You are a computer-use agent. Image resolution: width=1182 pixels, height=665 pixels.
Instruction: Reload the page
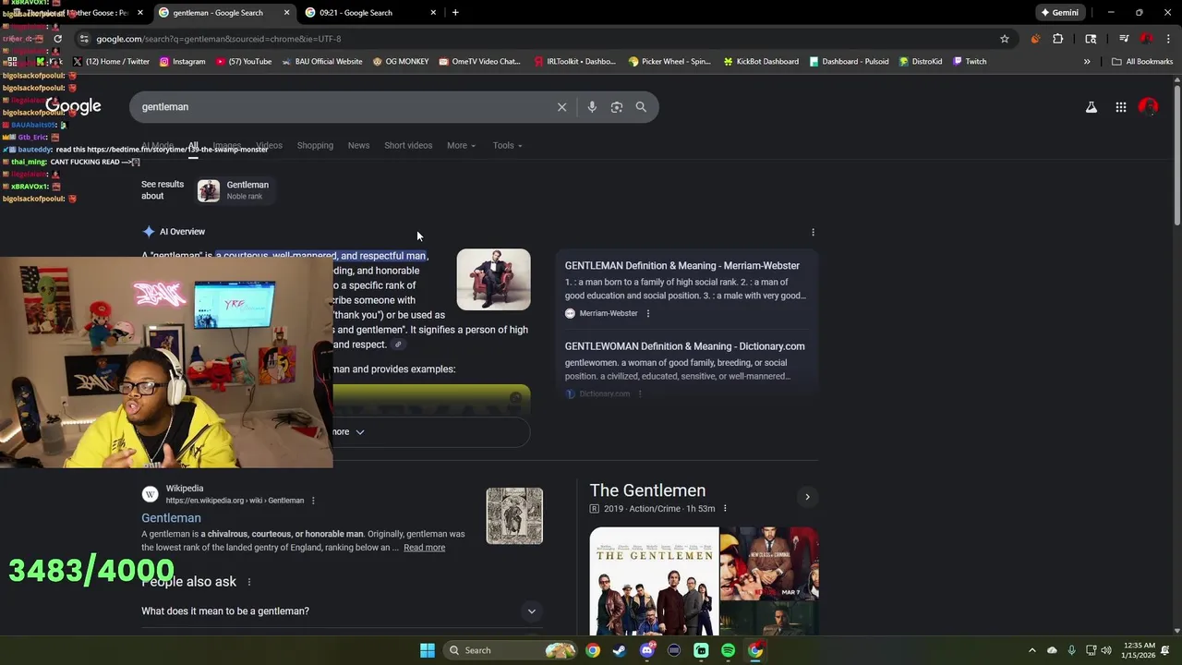pos(57,39)
